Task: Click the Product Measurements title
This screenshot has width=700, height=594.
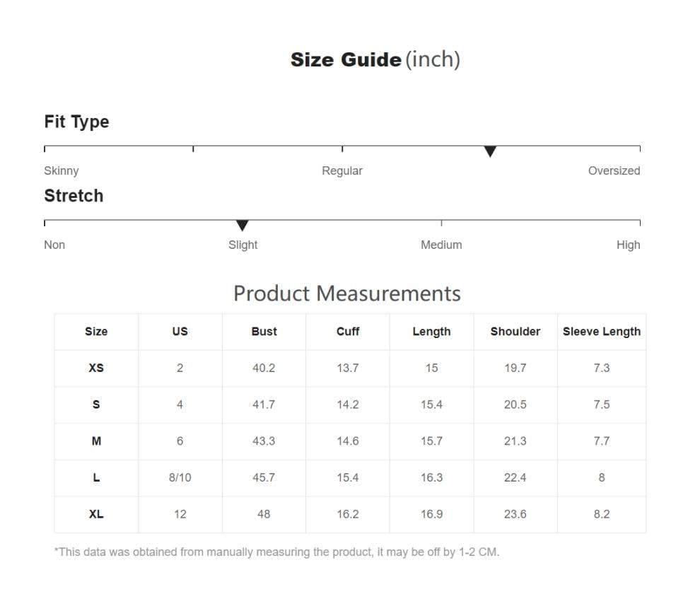Action: pyautogui.click(x=347, y=293)
